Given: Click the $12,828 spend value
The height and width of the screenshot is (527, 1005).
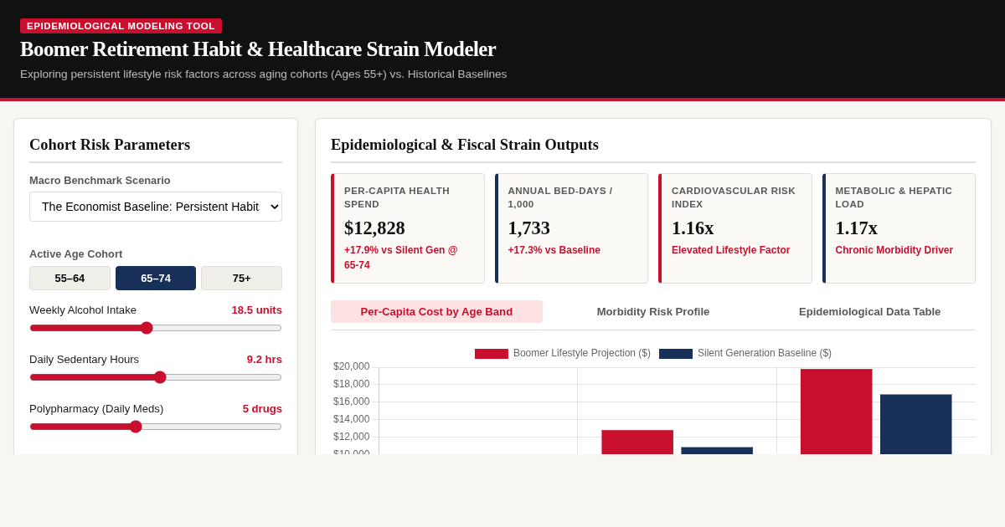Looking at the screenshot, I should (x=374, y=228).
